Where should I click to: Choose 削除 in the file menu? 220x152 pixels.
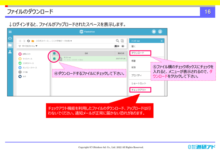click(133, 67)
